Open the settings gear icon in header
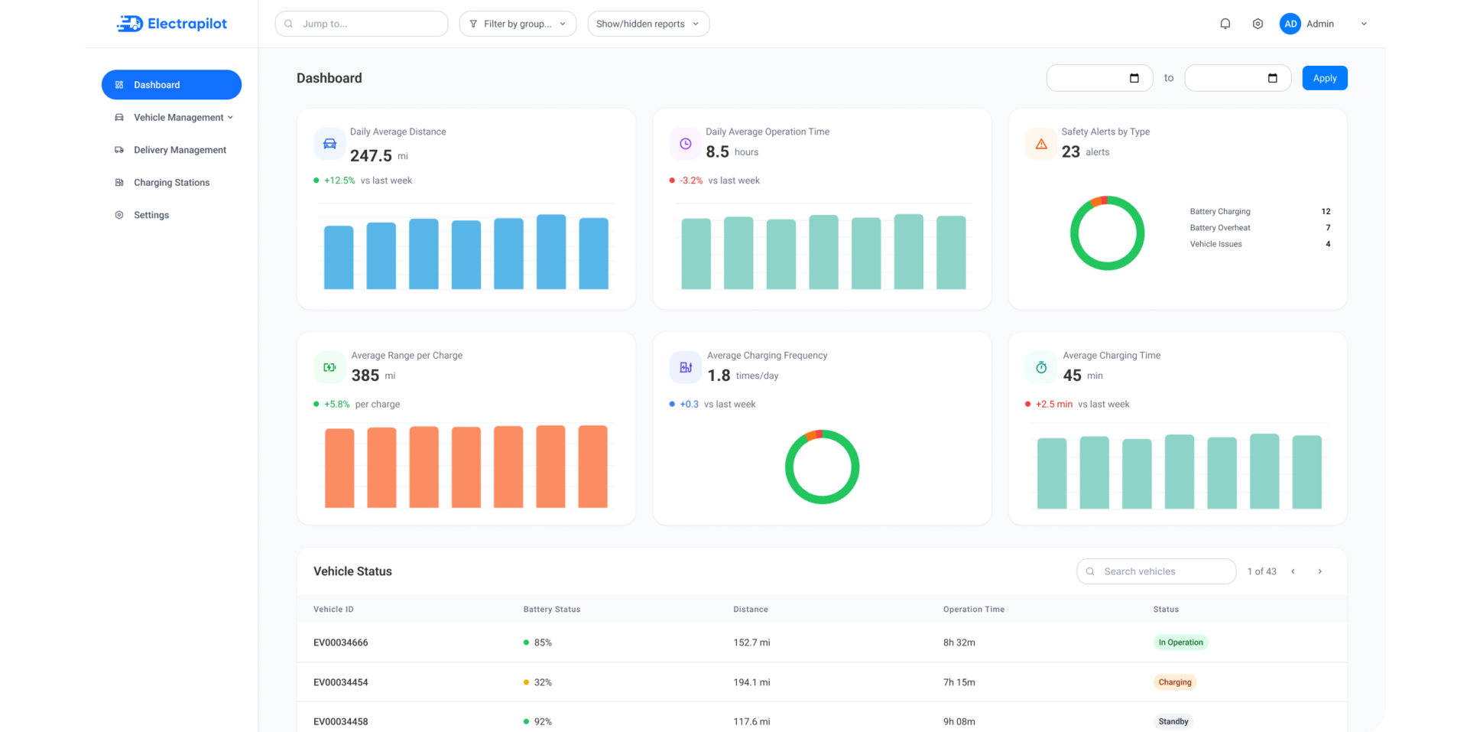Image resolution: width=1467 pixels, height=732 pixels. pos(1258,24)
